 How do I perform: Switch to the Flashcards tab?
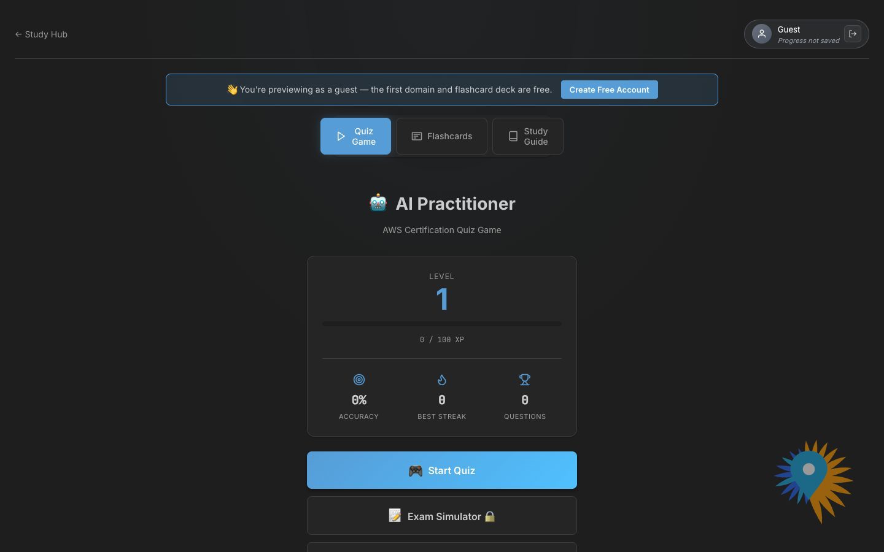pos(441,136)
